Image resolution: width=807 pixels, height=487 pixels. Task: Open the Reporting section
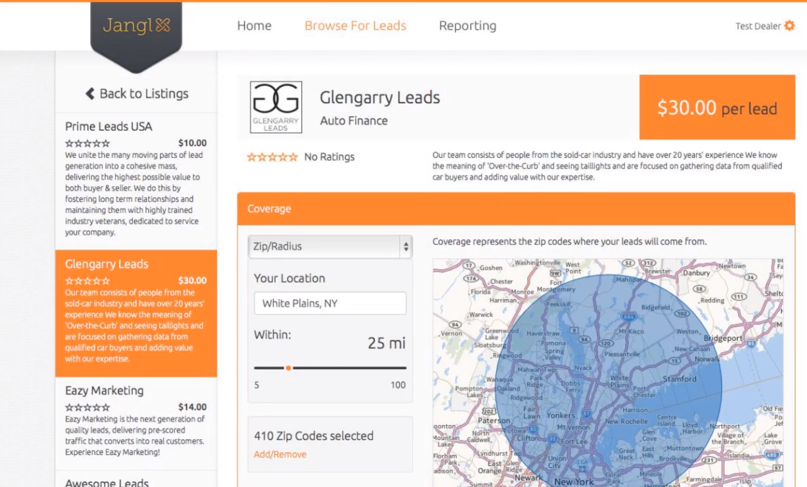click(467, 26)
